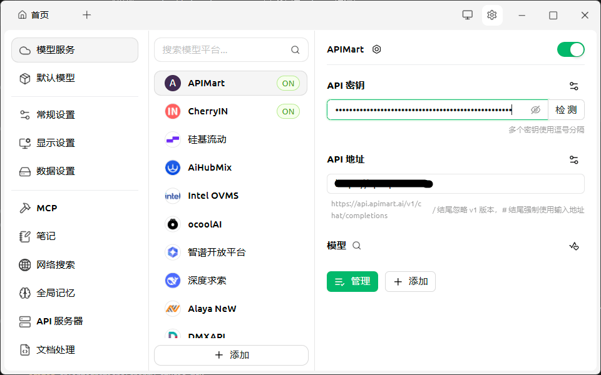Image resolution: width=601 pixels, height=375 pixels.
Task: Show API key with eye icon
Action: [535, 110]
